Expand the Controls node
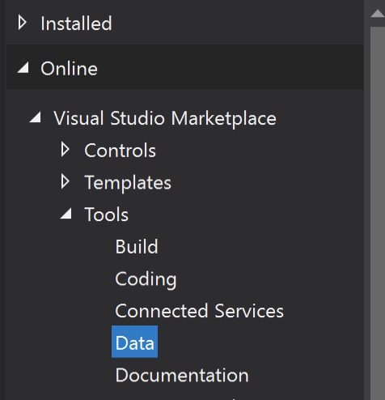The height and width of the screenshot is (400, 385). 66,150
